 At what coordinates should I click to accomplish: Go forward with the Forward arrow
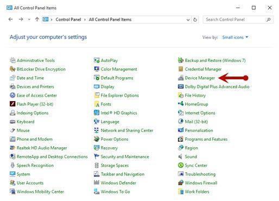tap(21, 19)
